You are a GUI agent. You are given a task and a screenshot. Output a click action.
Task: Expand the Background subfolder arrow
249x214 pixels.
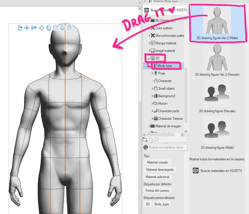[152, 96]
